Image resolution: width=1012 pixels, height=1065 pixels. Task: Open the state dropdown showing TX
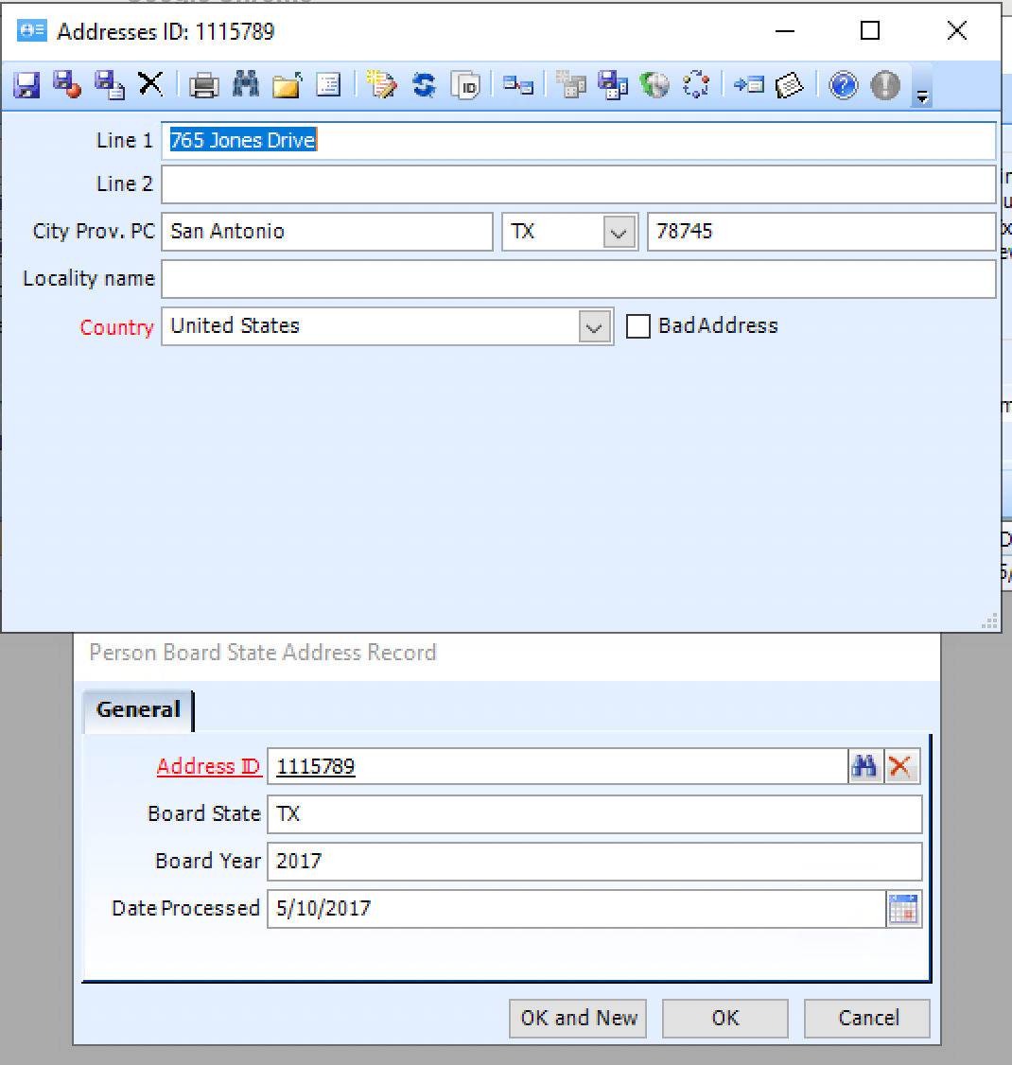pos(619,231)
